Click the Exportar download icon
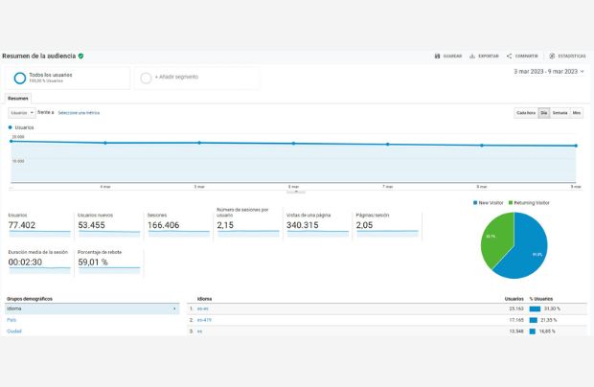 tap(472, 57)
